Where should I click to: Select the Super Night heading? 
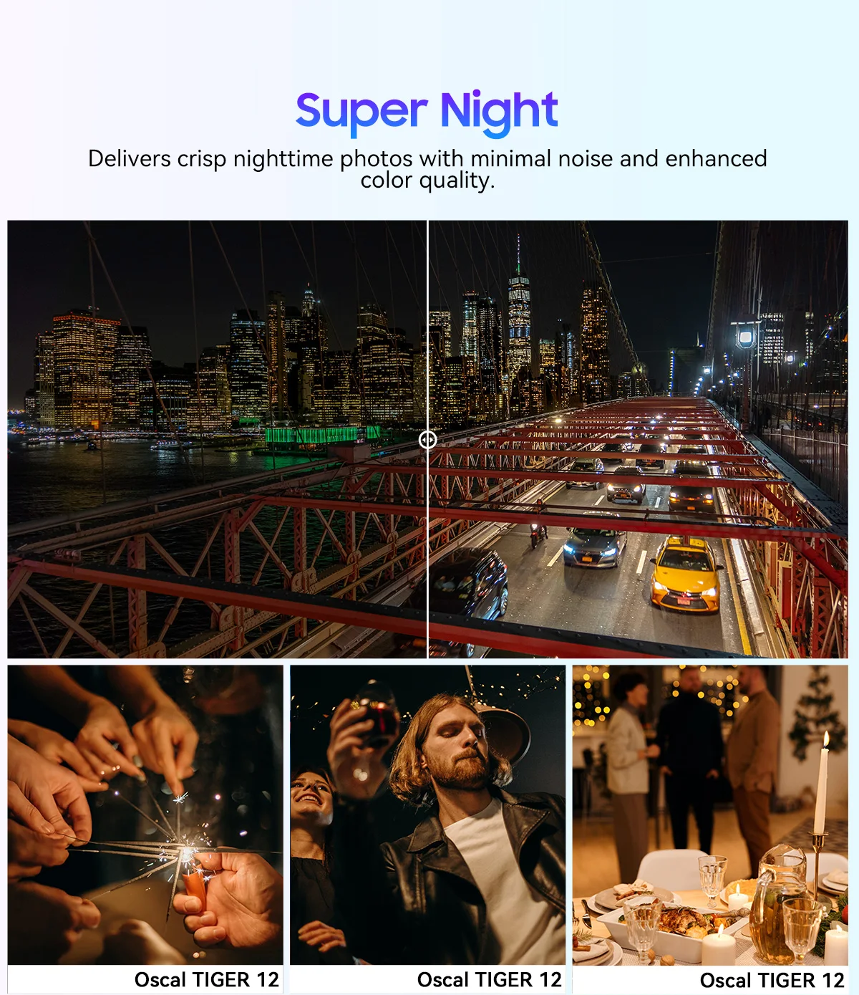[427, 112]
